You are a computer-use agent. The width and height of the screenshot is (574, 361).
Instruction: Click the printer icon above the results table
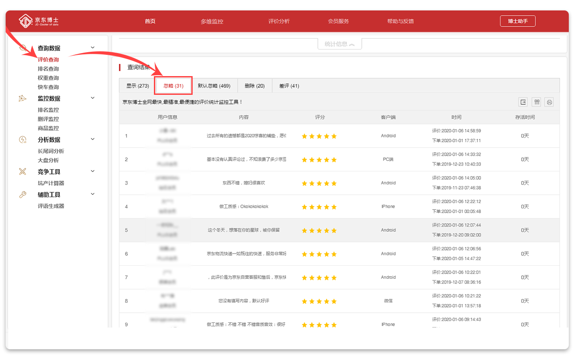coord(549,102)
